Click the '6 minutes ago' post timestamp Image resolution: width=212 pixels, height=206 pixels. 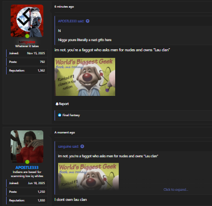click(x=64, y=7)
